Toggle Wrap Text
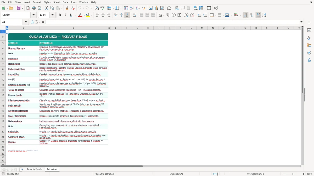The width and height of the screenshot is (314, 176). (134, 15)
